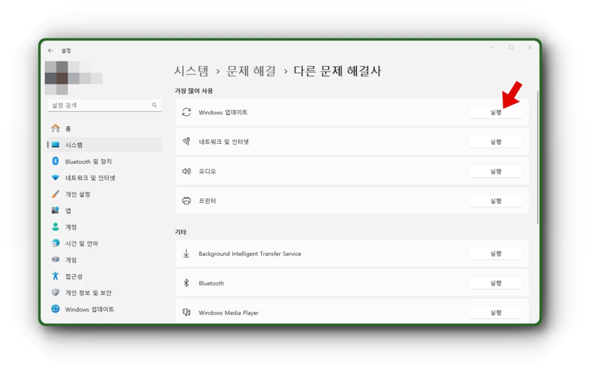Click the Windows Media Player row icon

point(186,312)
